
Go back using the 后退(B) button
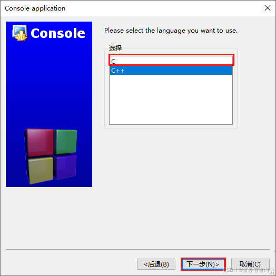point(156,264)
